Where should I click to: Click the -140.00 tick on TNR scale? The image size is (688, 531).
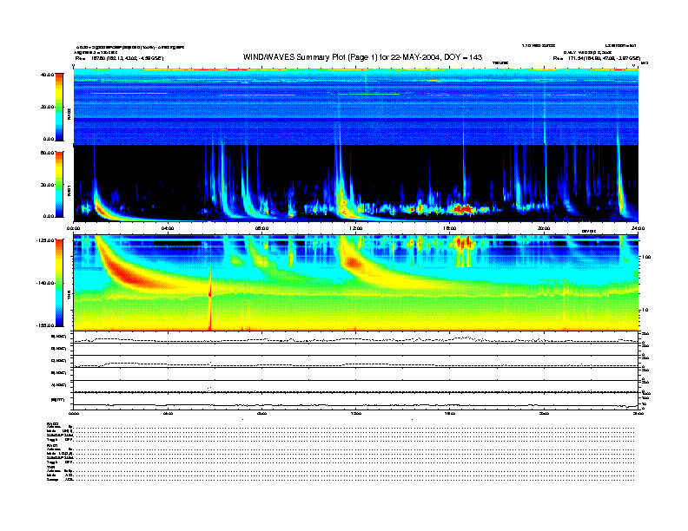click(45, 283)
